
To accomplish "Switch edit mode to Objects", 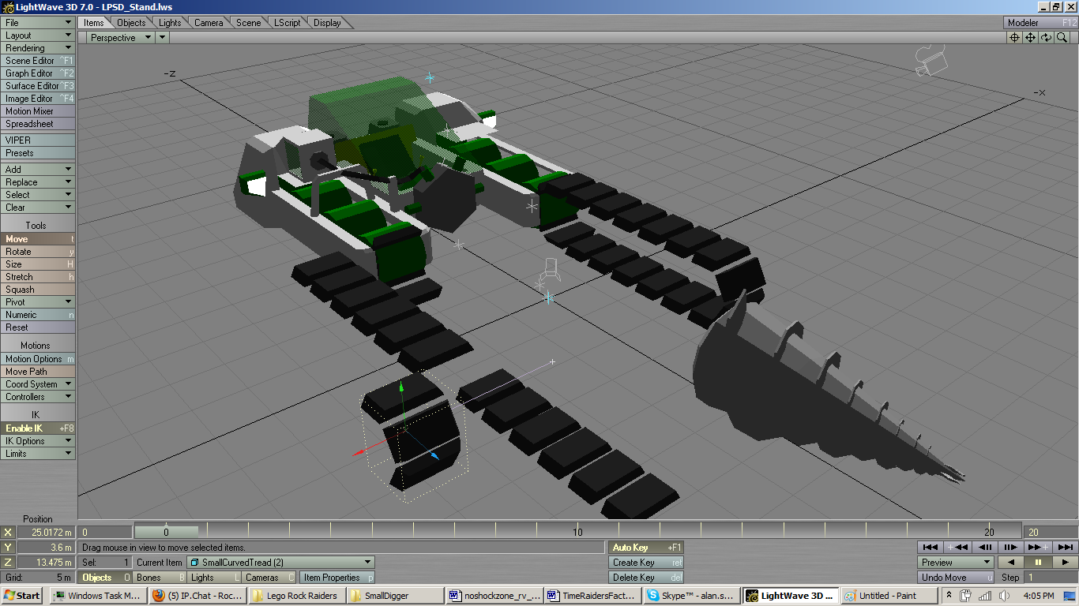I will tap(107, 578).
